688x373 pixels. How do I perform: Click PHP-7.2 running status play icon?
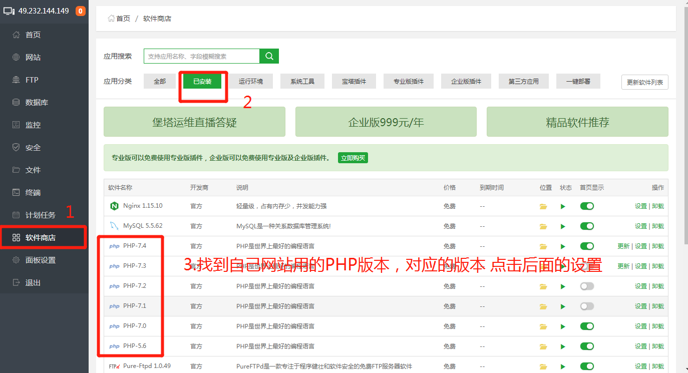pyautogui.click(x=563, y=286)
